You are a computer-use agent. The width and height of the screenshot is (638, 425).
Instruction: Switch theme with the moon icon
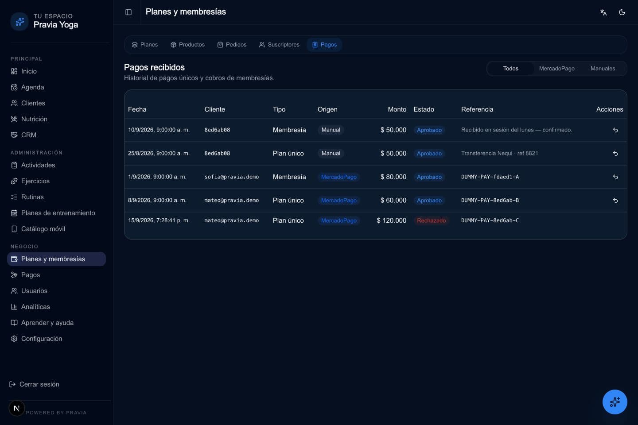pos(622,12)
